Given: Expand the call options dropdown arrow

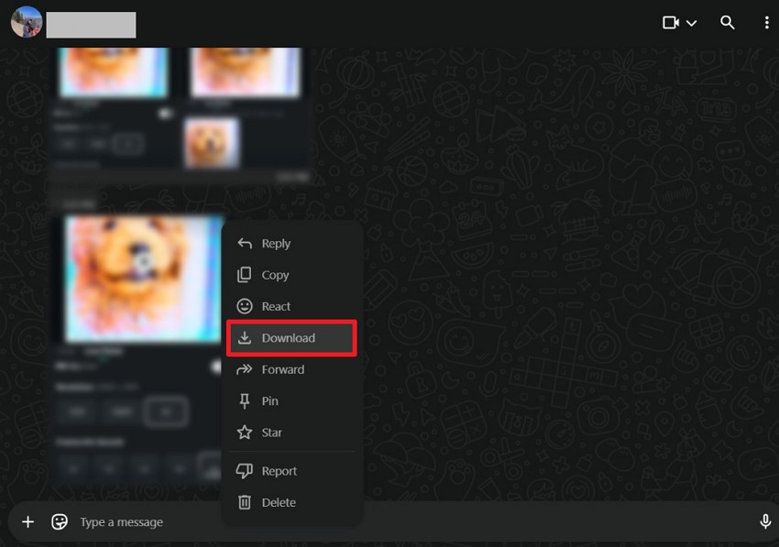Looking at the screenshot, I should pyautogui.click(x=692, y=23).
